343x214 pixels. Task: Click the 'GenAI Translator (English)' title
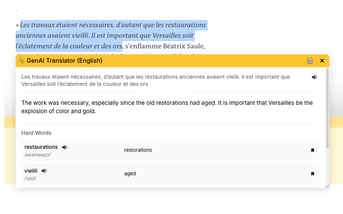coord(64,61)
